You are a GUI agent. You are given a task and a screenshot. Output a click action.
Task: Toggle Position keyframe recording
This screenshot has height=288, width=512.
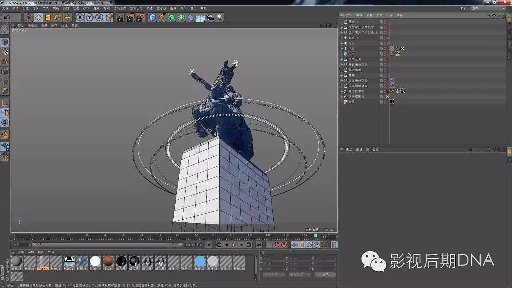(x=294, y=245)
